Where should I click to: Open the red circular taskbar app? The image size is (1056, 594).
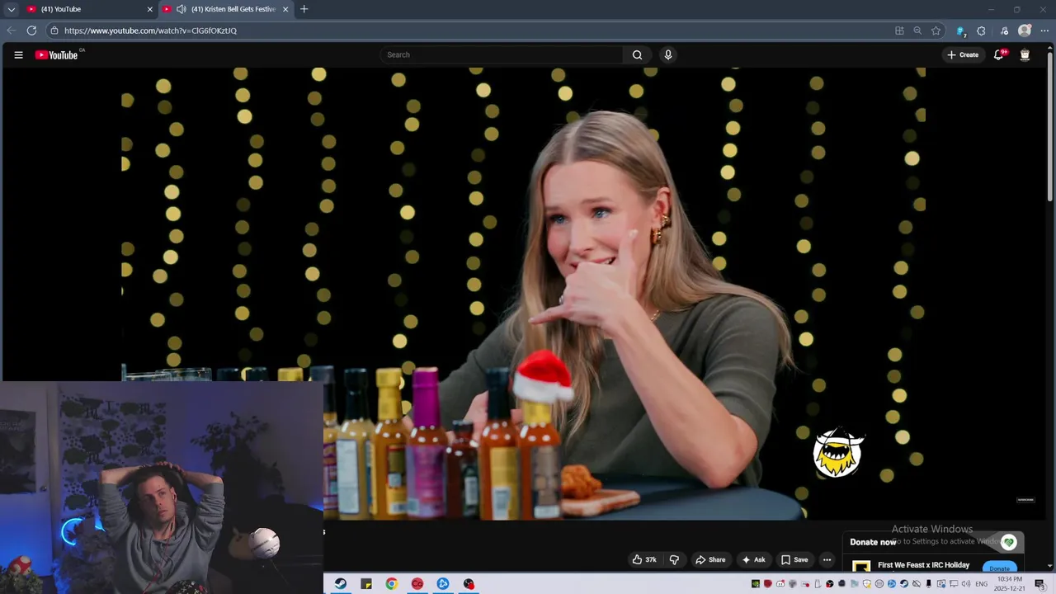click(417, 584)
